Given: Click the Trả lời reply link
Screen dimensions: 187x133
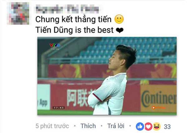Looking at the screenshot, I should tap(116, 126).
